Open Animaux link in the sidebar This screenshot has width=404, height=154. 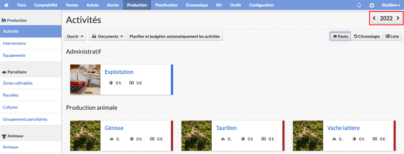point(31,147)
